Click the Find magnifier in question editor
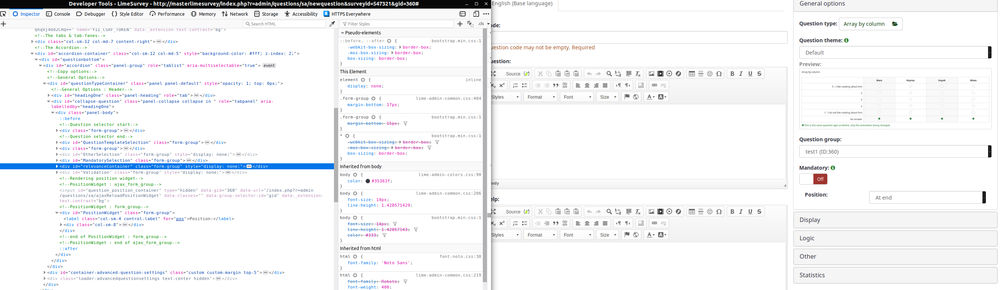Screen dimensions: 1006x290 coord(609,74)
